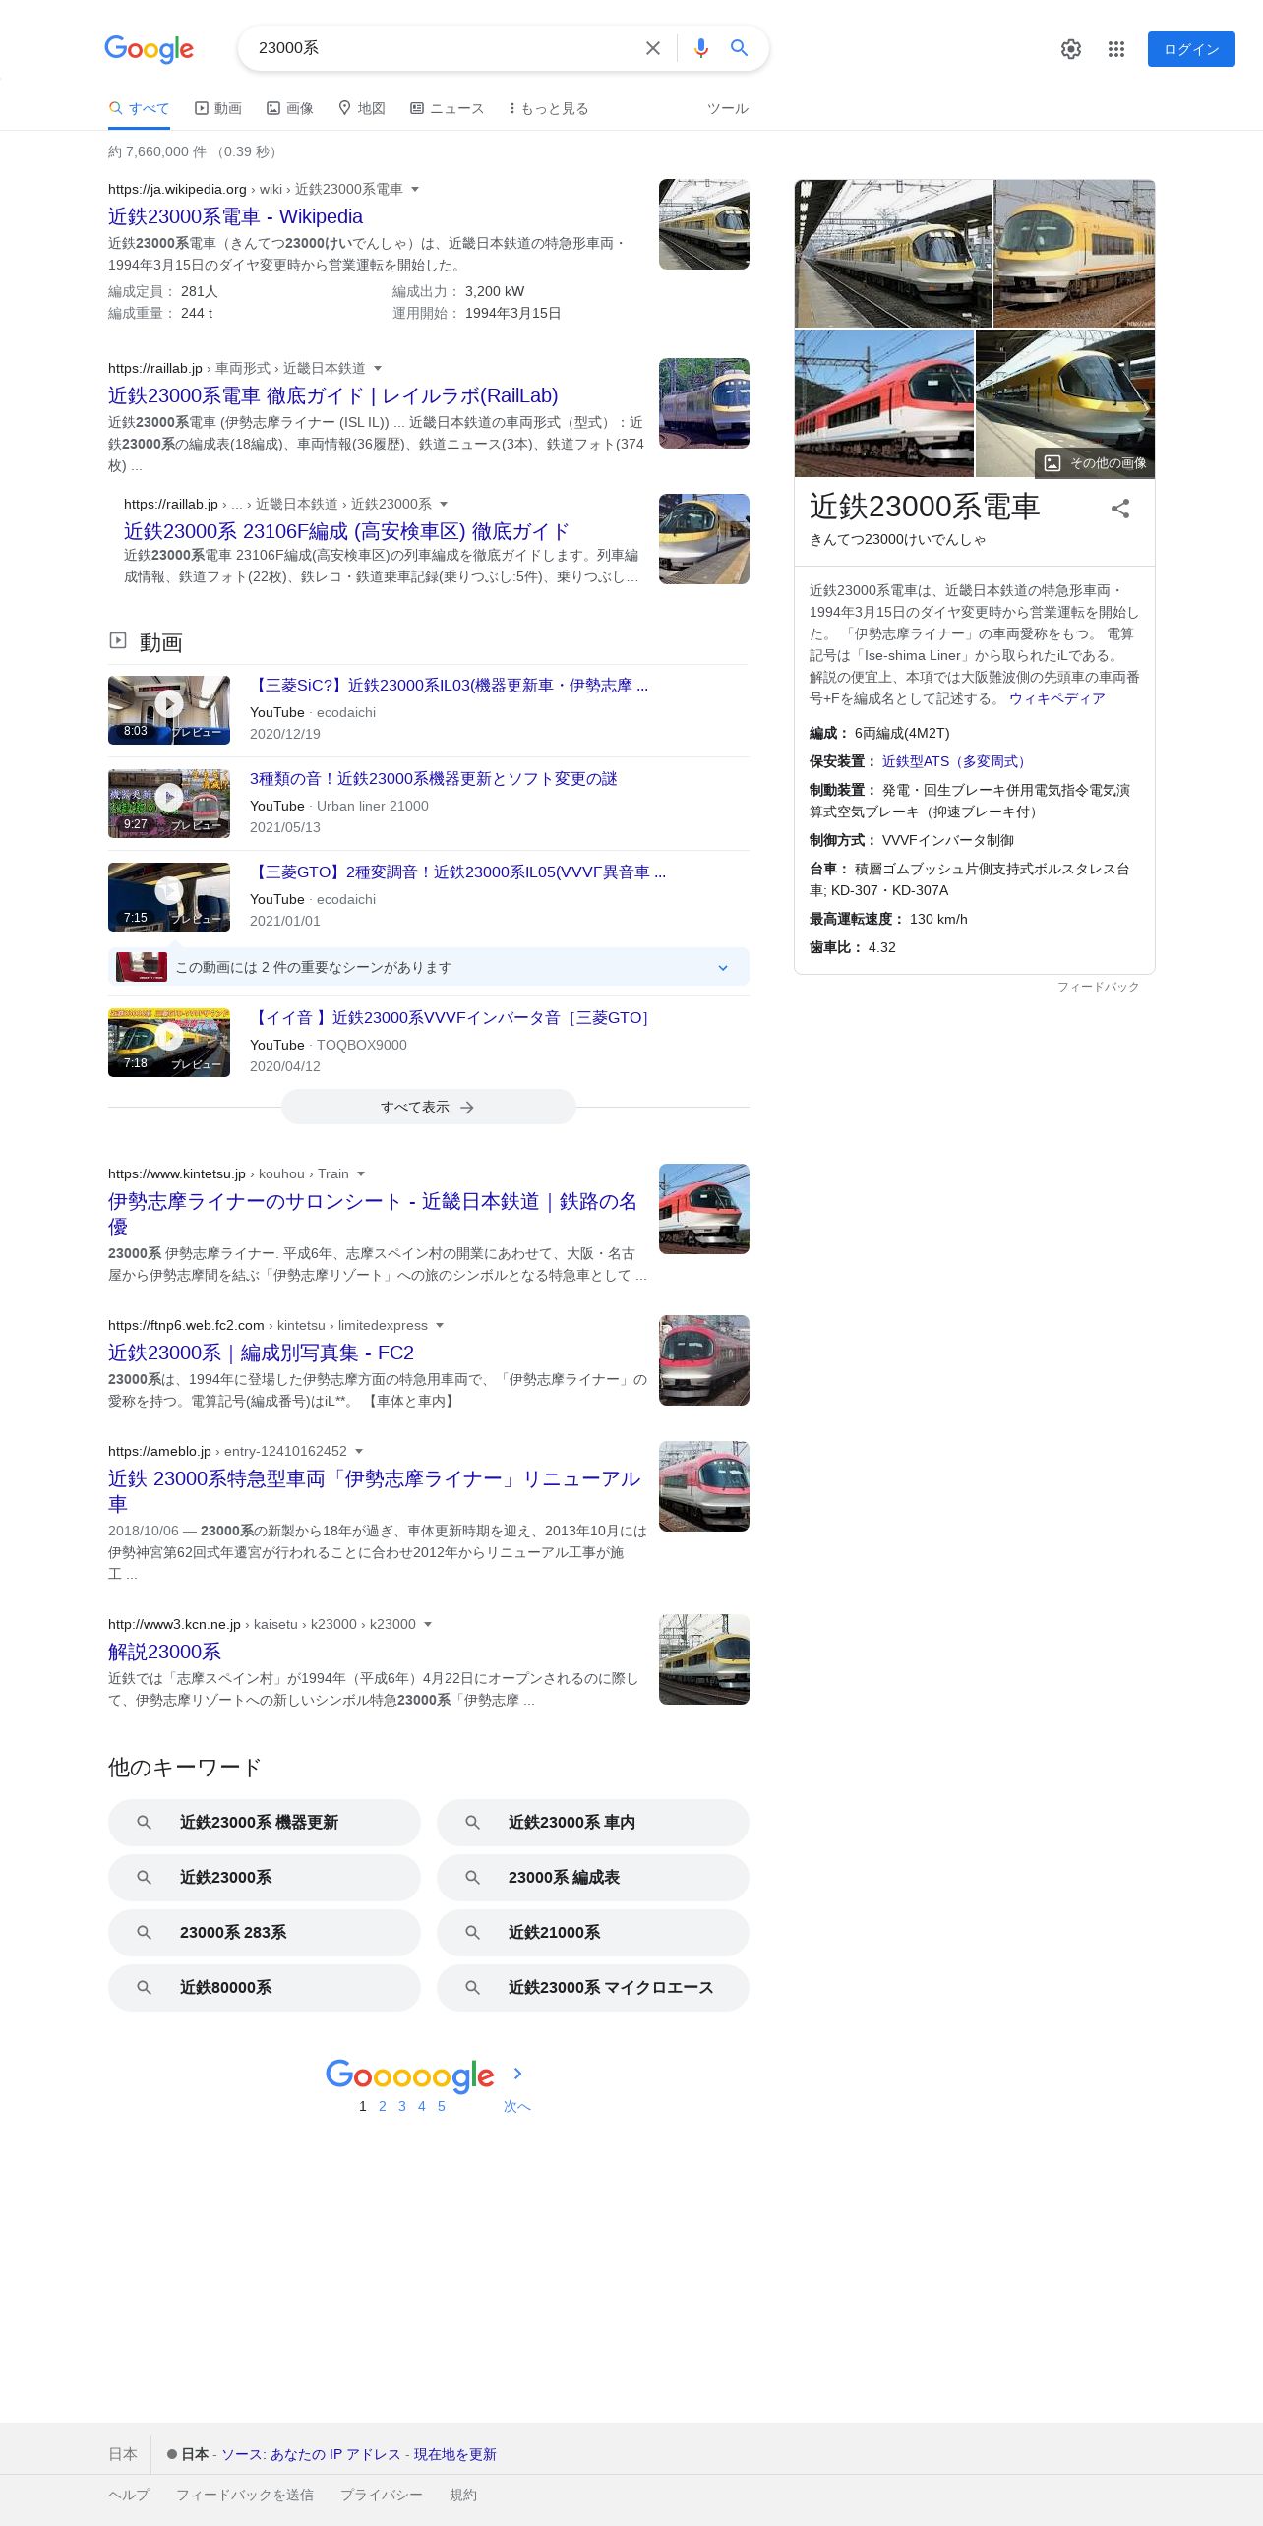Viewport: 1263px width, 2526px height.
Task: Click the ログイン button
Action: coord(1191,49)
